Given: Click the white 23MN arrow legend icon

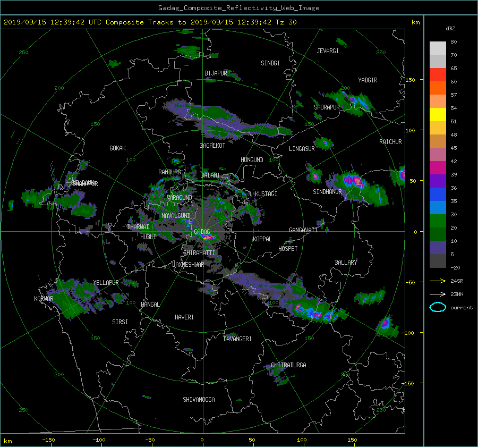Looking at the screenshot, I should (438, 294).
